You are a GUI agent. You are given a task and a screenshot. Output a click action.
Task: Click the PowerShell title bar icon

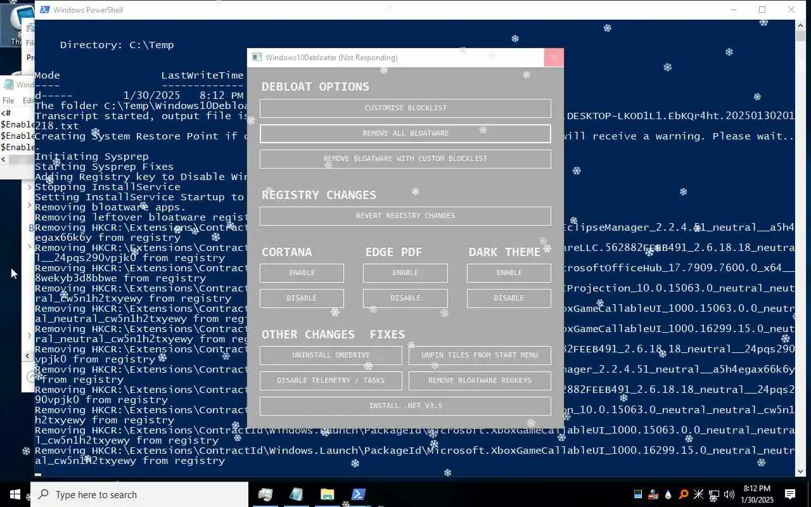pyautogui.click(x=44, y=10)
